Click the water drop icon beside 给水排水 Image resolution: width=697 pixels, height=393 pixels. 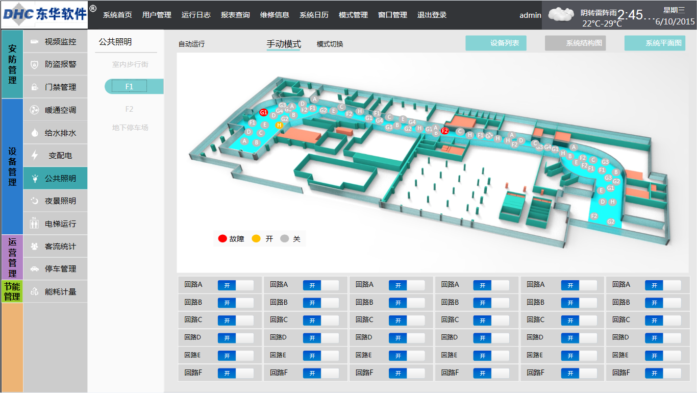34,133
